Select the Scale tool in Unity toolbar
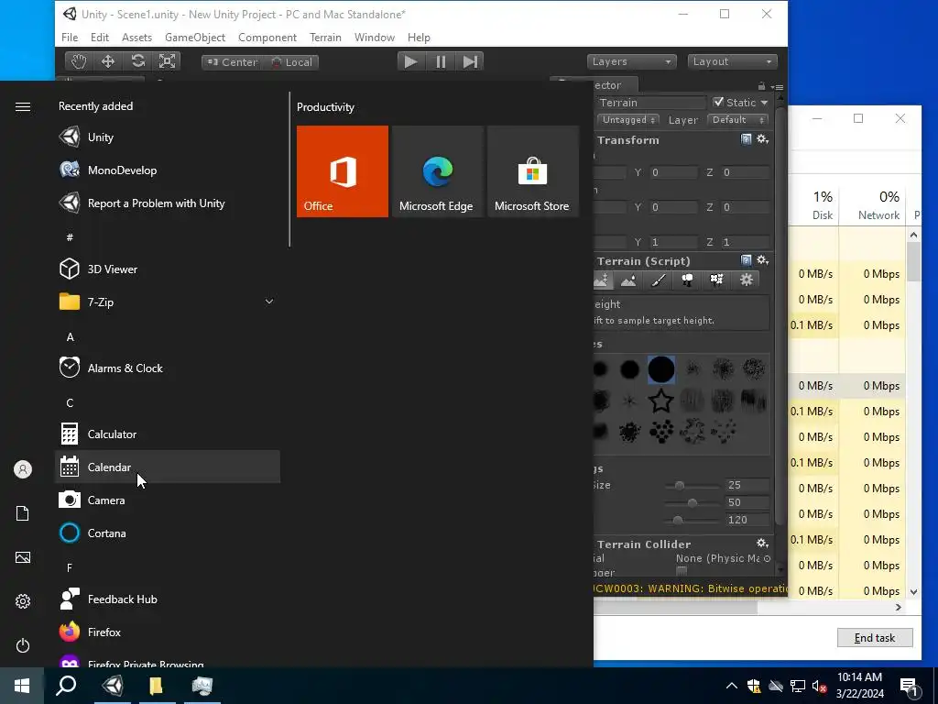Screen dimensions: 938x704 click(x=167, y=61)
